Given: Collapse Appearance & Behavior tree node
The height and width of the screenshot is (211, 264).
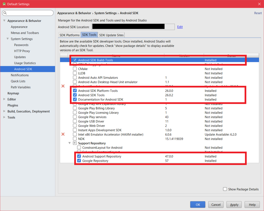Looking at the screenshot, I should click(x=4, y=21).
